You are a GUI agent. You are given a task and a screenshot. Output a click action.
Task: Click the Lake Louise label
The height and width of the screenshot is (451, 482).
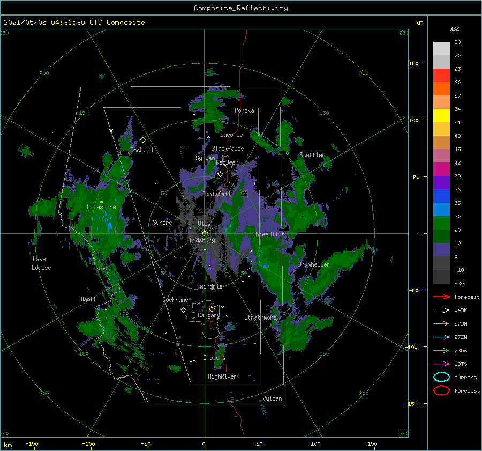41,263
